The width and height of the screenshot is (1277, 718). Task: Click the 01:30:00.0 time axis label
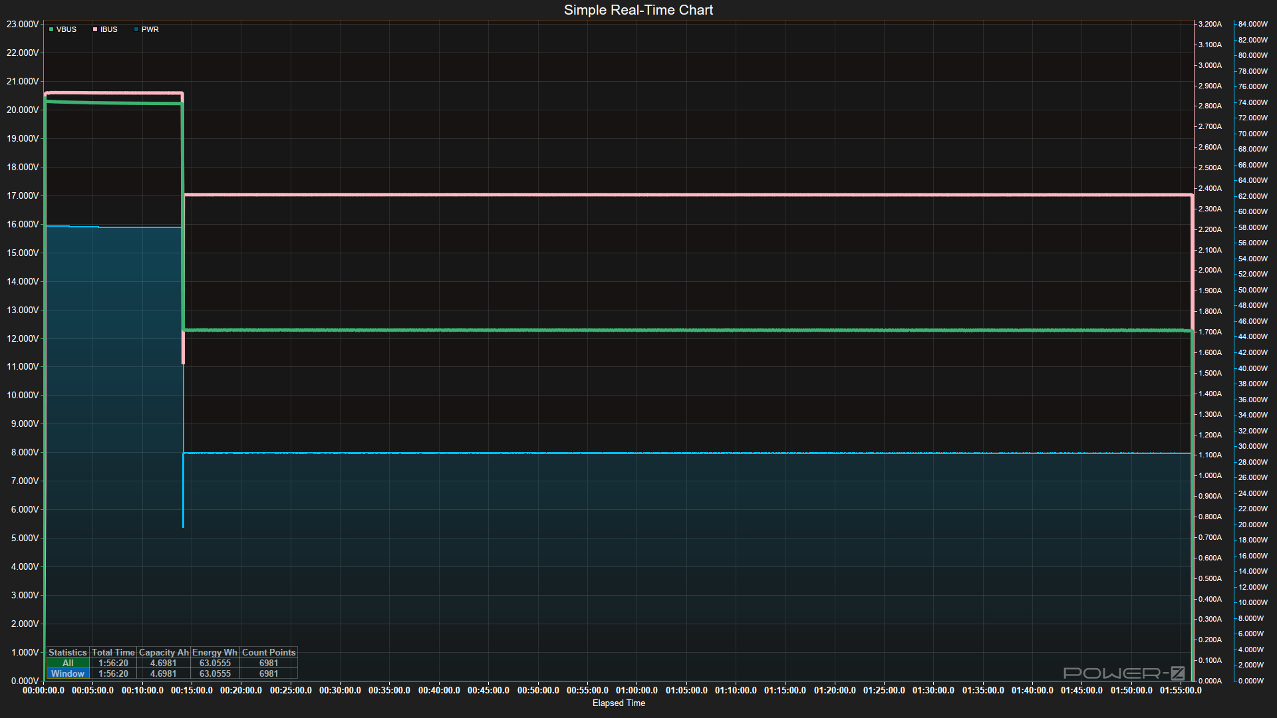pos(934,691)
